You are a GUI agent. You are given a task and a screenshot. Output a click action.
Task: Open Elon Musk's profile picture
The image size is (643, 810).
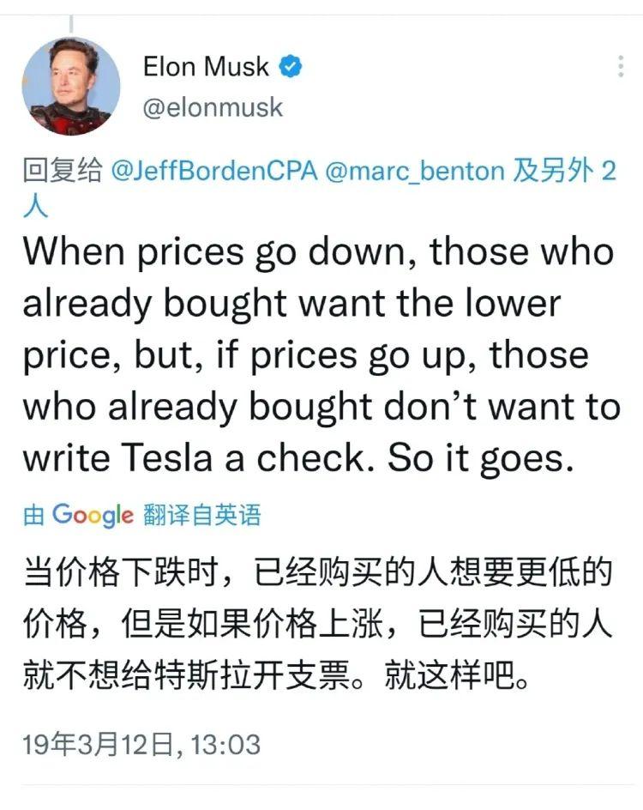[71, 87]
